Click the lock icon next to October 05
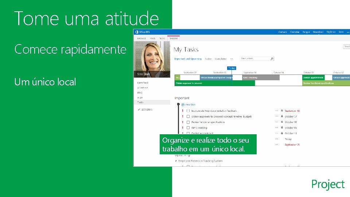 pyautogui.click(x=282, y=128)
